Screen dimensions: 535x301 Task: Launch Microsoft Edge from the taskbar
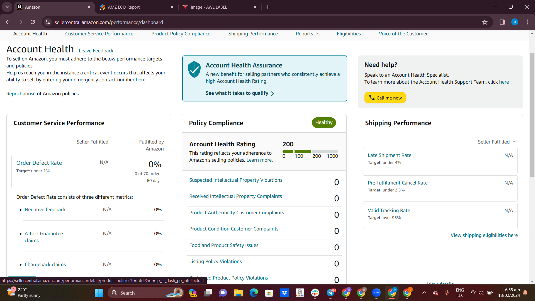tap(254, 293)
